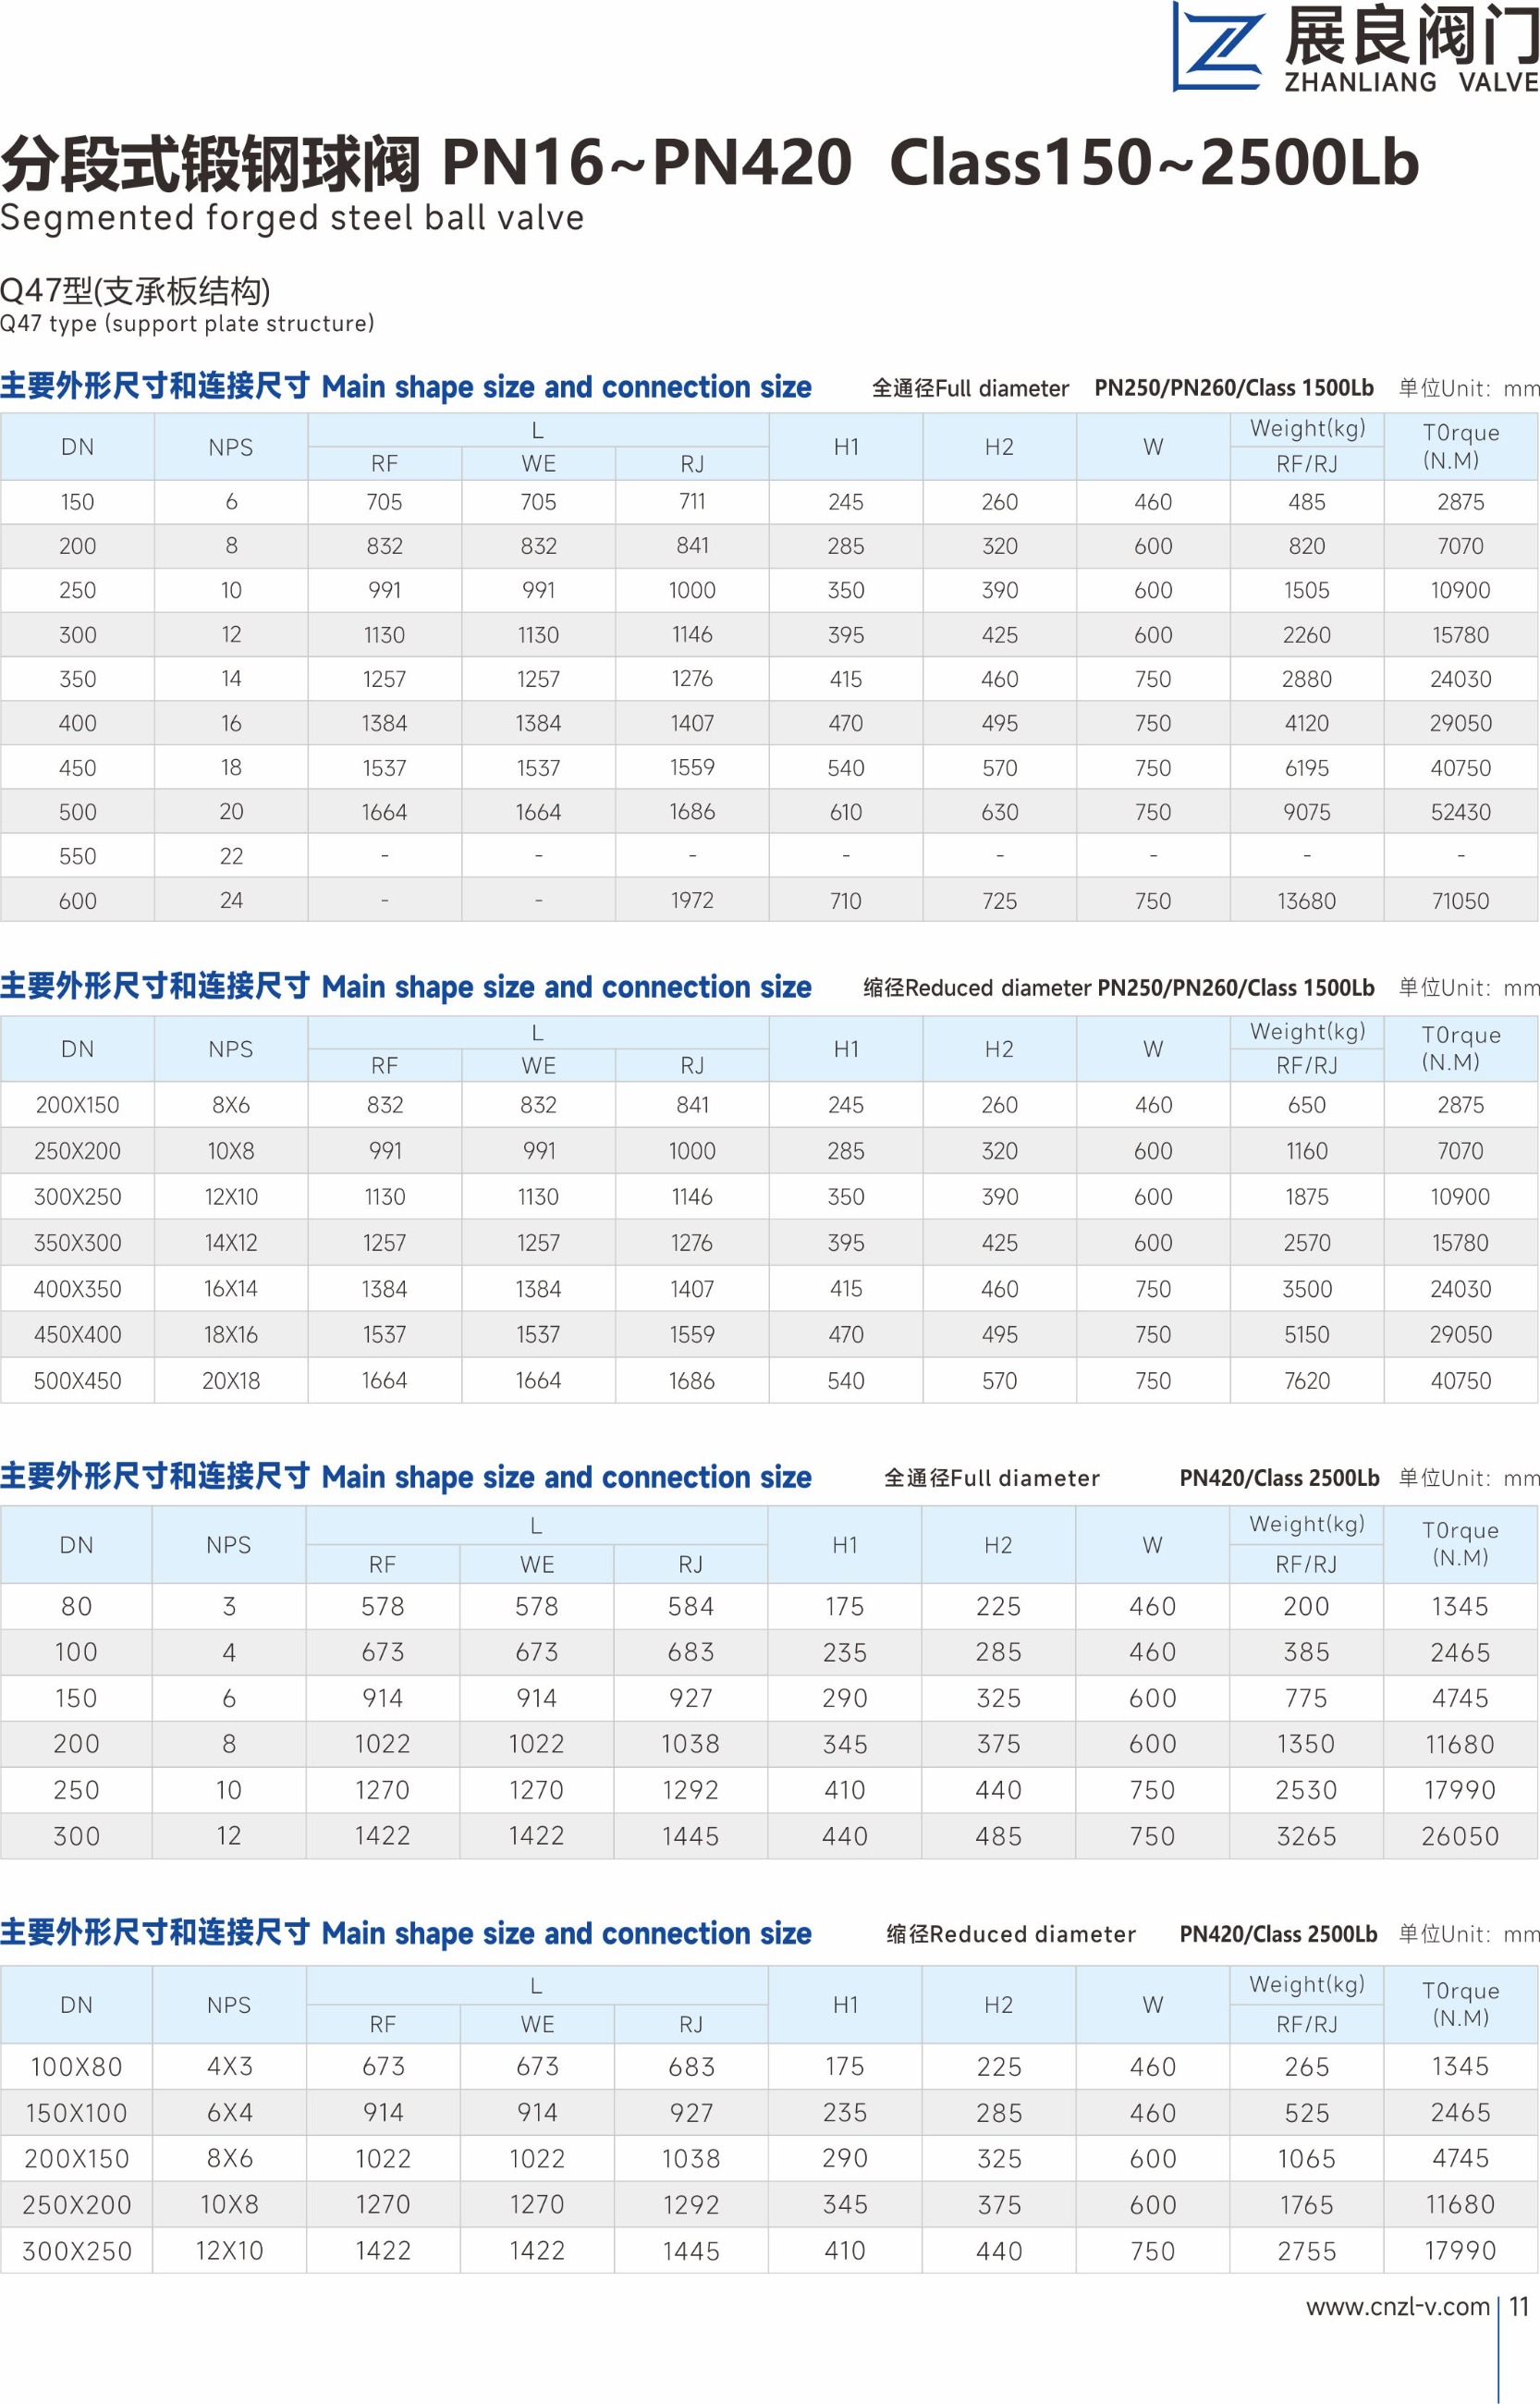Select the weight value 1350
This screenshot has height=2404, width=1540.
tap(1306, 1744)
